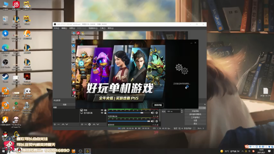Click the view details button on game banner
Image resolution: width=274 pixels, height=154 pixels.
click(x=158, y=105)
